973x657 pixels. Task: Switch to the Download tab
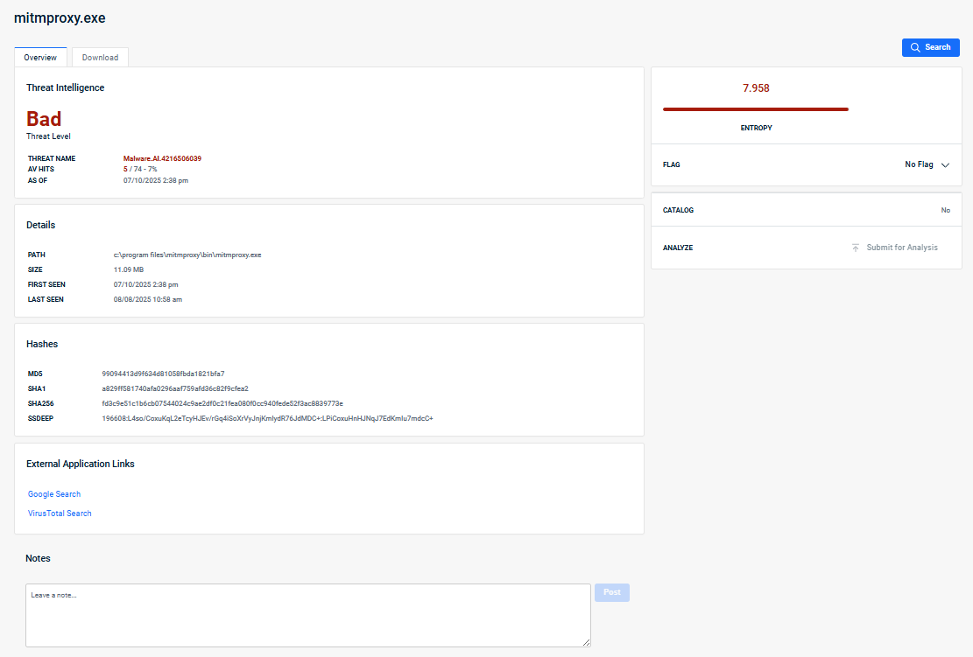[100, 57]
